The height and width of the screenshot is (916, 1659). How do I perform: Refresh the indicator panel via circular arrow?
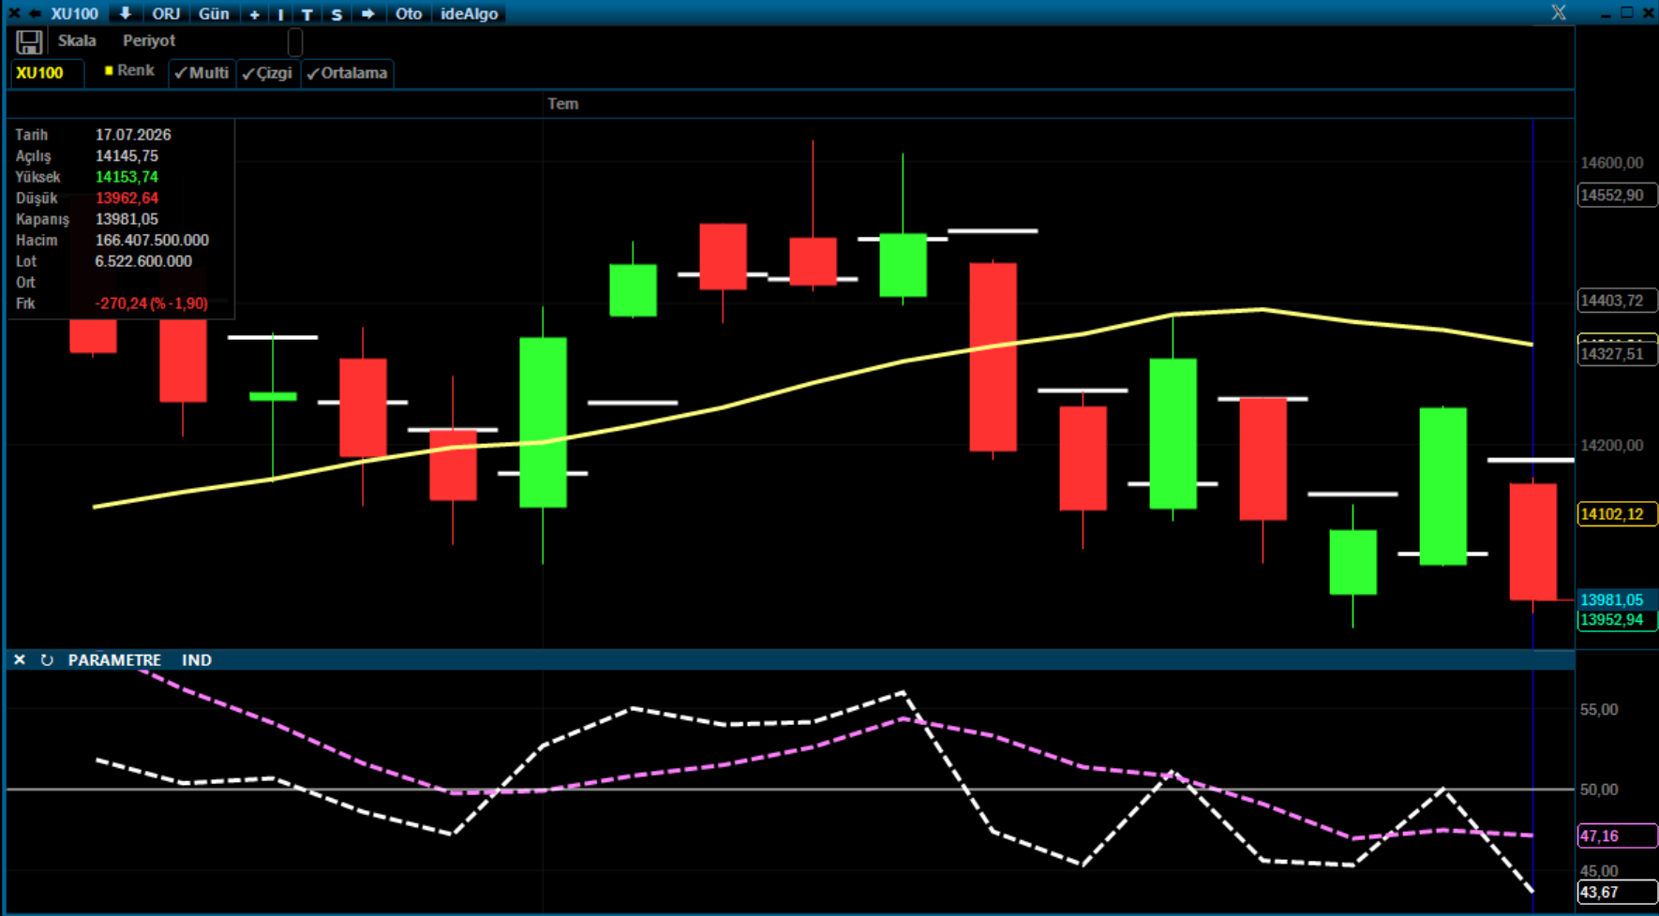click(x=47, y=660)
